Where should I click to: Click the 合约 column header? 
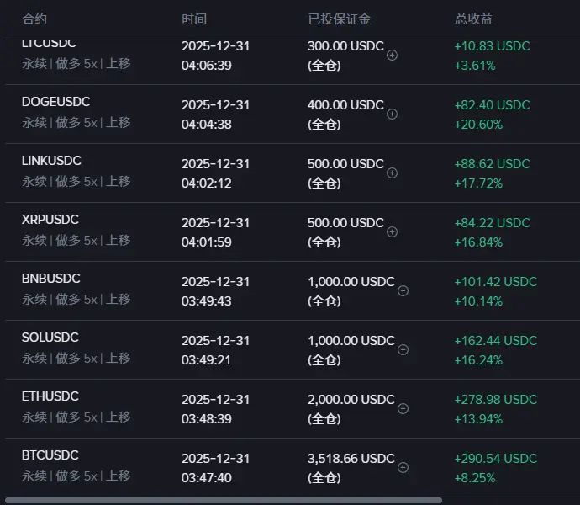tap(34, 19)
